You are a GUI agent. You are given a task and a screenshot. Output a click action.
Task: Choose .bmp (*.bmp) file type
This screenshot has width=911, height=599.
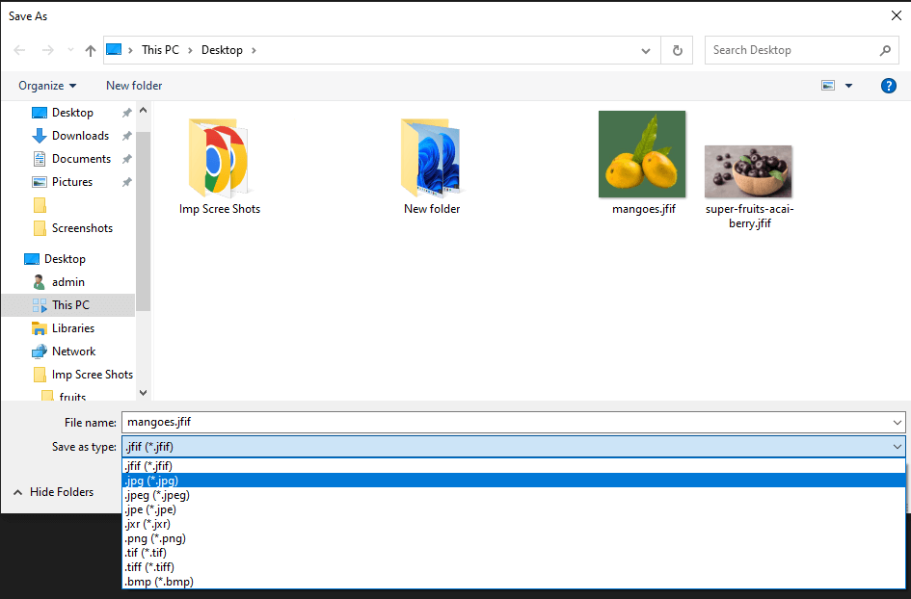click(x=514, y=582)
